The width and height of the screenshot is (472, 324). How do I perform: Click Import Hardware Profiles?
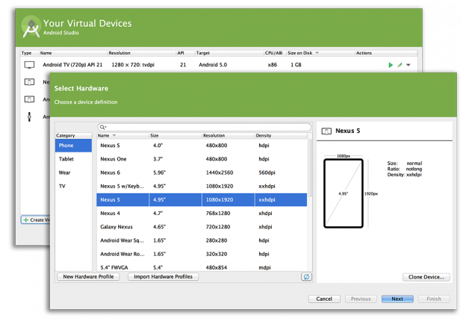click(x=162, y=277)
